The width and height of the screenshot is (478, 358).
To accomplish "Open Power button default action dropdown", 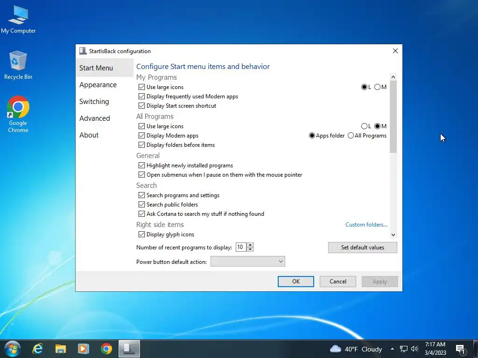I will coord(248,262).
